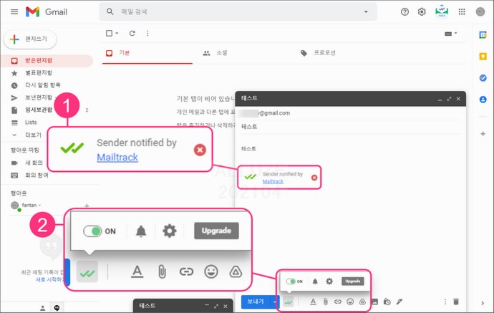The height and width of the screenshot is (313, 494).
Task: Insert Drive file from the compose toolbar
Action: click(362, 302)
